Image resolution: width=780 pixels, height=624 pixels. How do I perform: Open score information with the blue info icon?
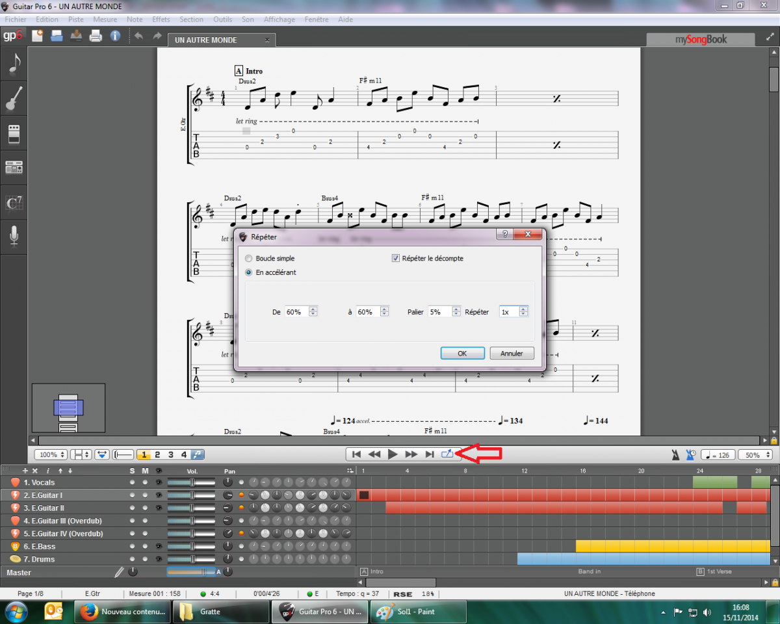116,36
